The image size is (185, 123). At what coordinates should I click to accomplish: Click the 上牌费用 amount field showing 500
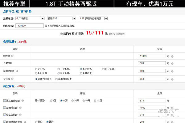tap(152, 63)
